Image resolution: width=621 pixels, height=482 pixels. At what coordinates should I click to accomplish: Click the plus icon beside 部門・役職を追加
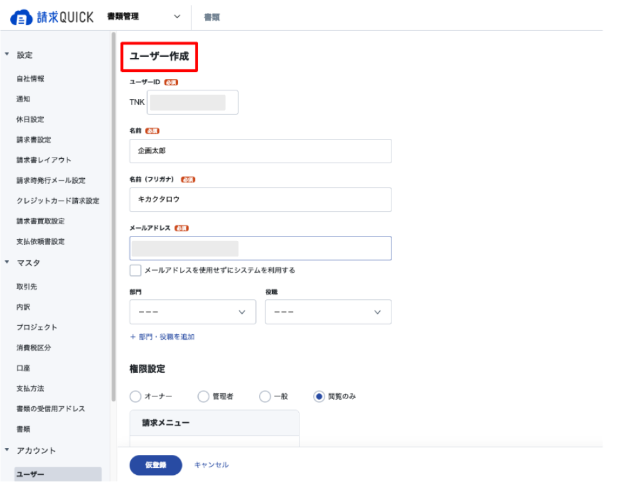132,337
